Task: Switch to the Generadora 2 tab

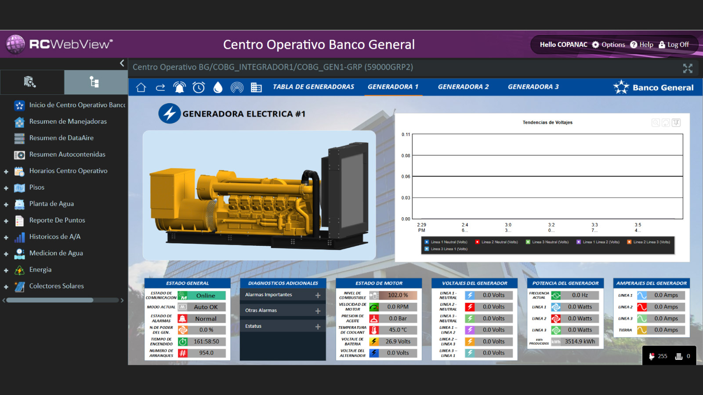Action: pos(463,87)
